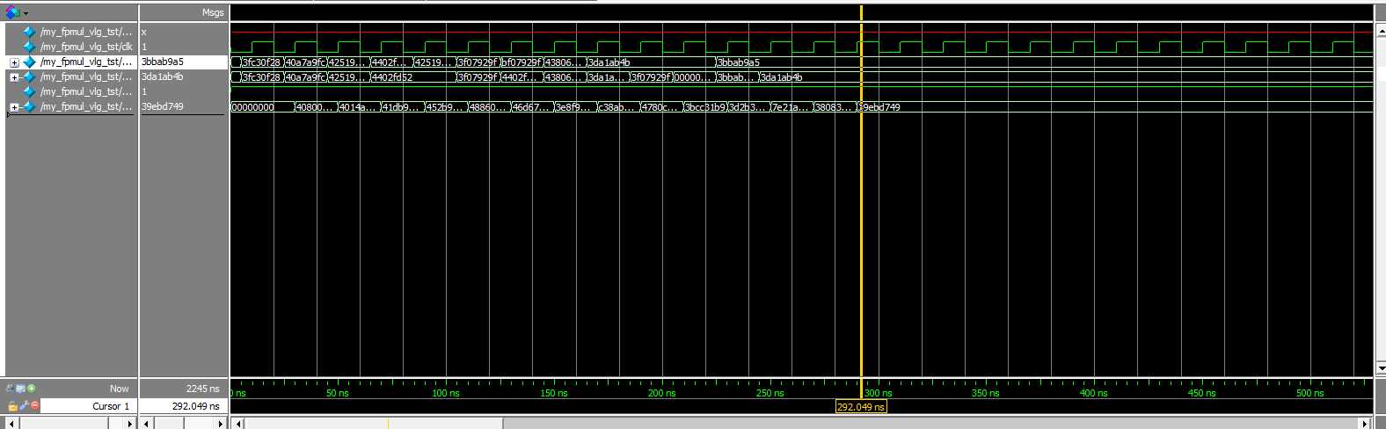Click the diamond icon of the 39ebd749 signal
Screen dimensions: 1386x429
click(30, 106)
